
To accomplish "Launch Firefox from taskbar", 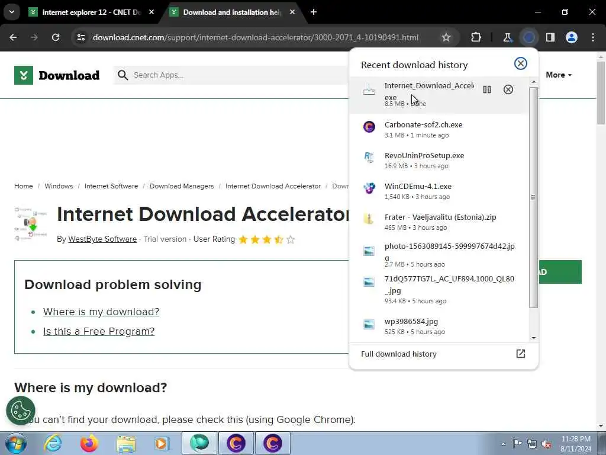I will (89, 443).
